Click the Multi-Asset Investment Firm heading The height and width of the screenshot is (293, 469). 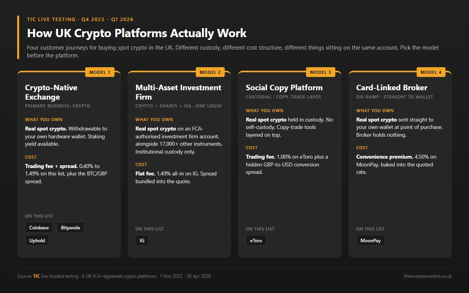pos(178,92)
